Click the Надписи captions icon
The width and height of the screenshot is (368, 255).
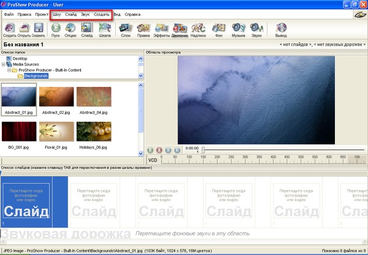click(198, 30)
